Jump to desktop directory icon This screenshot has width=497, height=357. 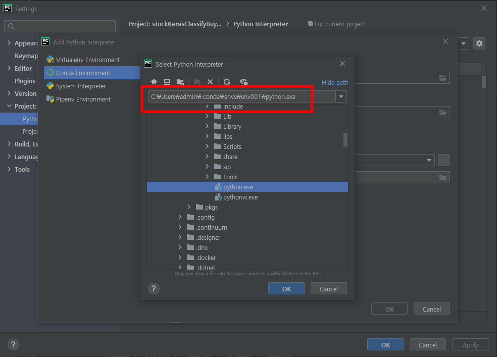point(167,82)
